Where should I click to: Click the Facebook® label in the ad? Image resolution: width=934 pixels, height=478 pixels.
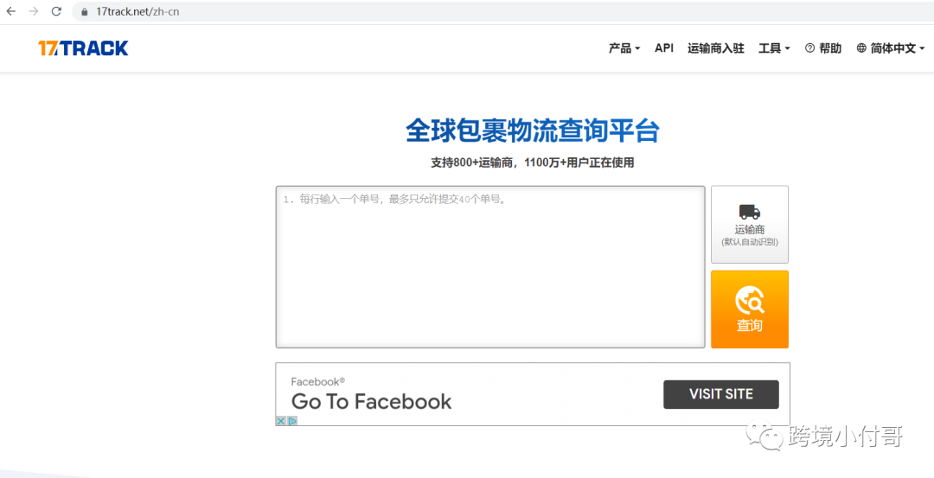[318, 381]
